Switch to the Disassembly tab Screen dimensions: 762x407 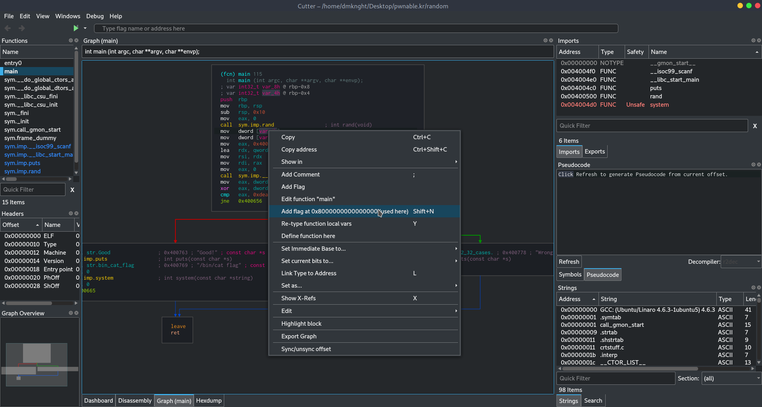tap(135, 401)
